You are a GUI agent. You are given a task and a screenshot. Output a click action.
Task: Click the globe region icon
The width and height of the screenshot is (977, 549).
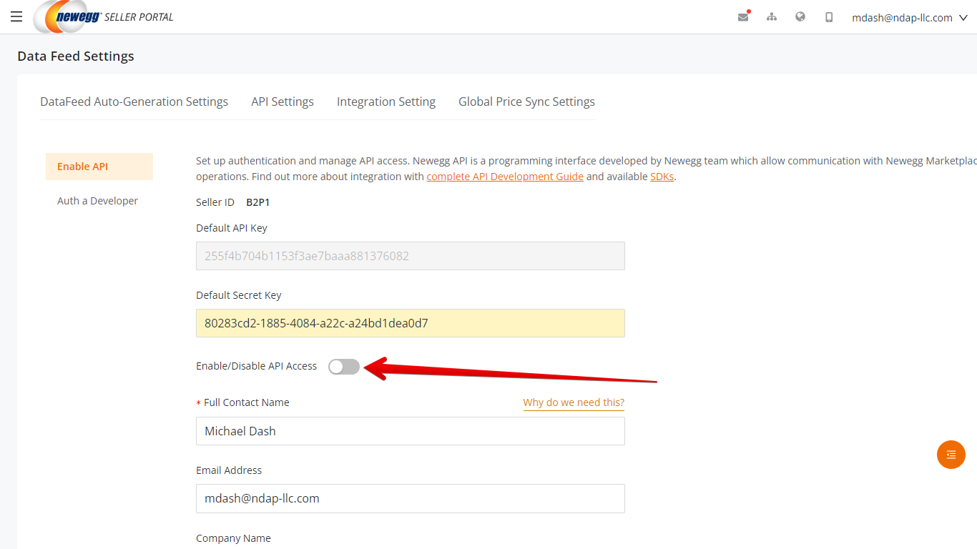800,16
